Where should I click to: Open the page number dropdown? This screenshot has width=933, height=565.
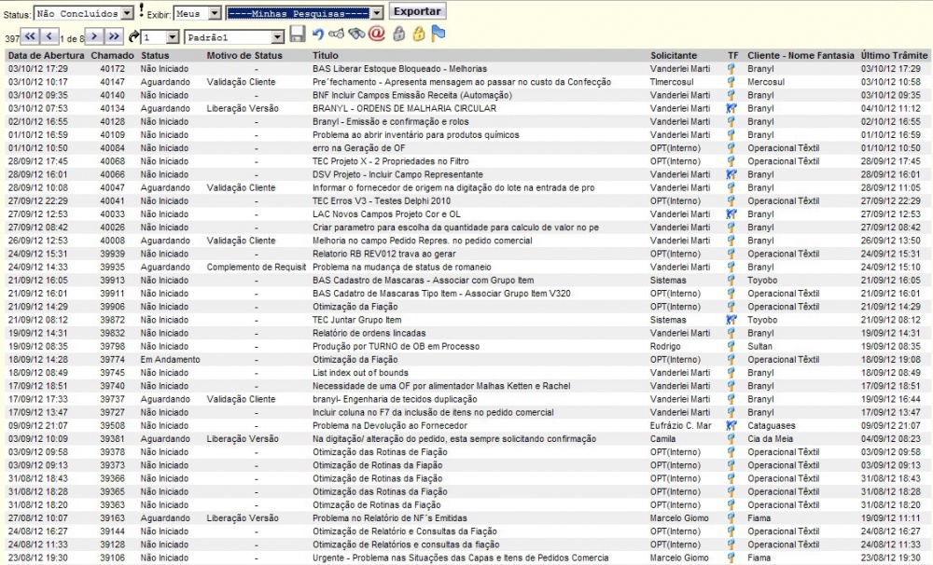[160, 37]
